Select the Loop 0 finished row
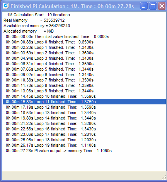The height and width of the screenshot is (182, 167). coord(84,42)
